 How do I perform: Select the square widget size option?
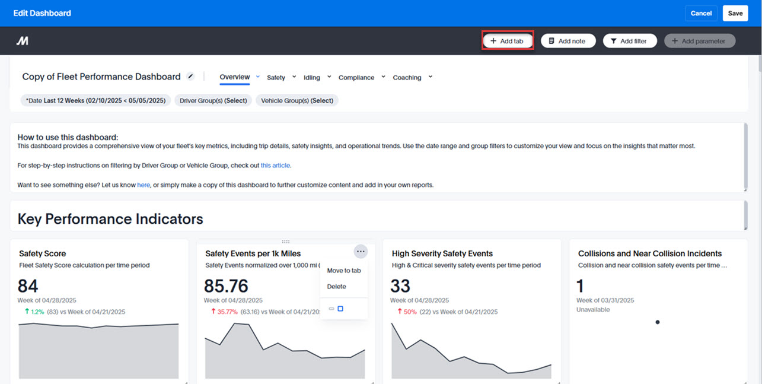(x=340, y=309)
